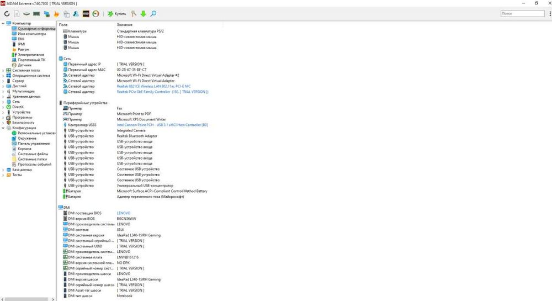Click the tree panel's horizontal scrollbar
This screenshot has width=552, height=301.
[26, 299]
